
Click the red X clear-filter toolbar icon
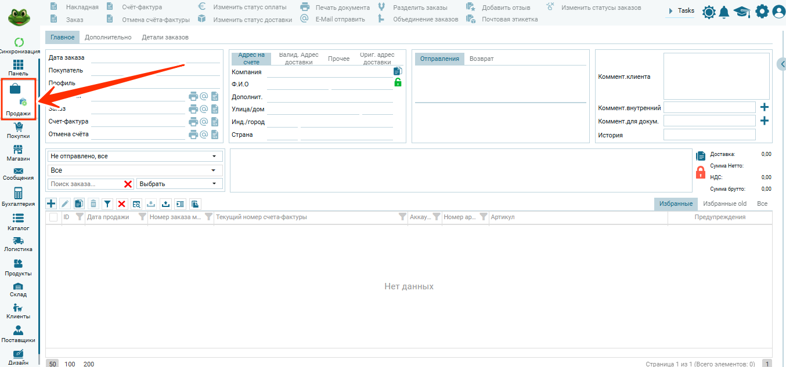pyautogui.click(x=122, y=204)
